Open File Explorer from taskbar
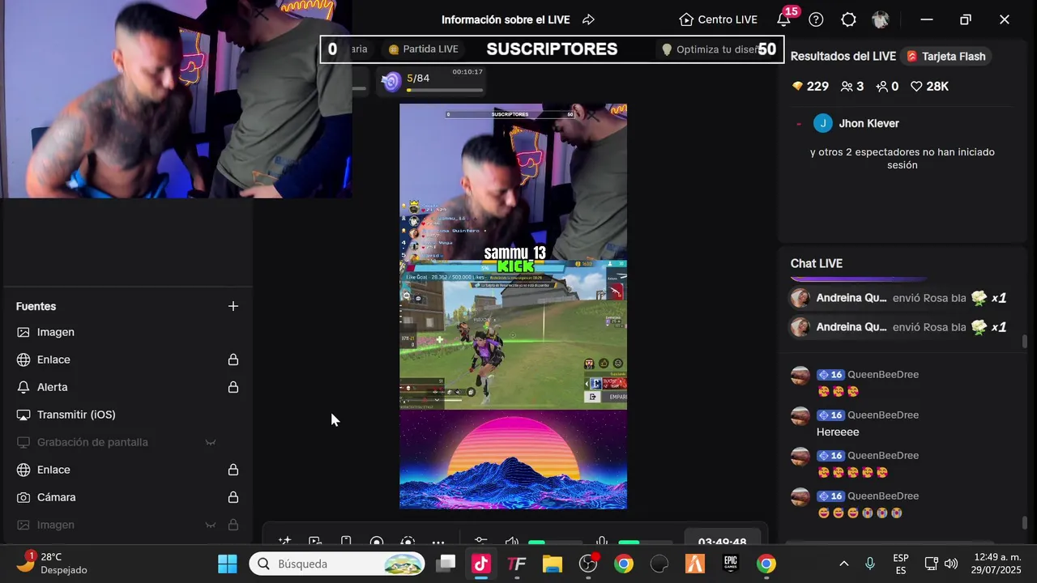Image resolution: width=1037 pixels, height=583 pixels. pos(553,564)
